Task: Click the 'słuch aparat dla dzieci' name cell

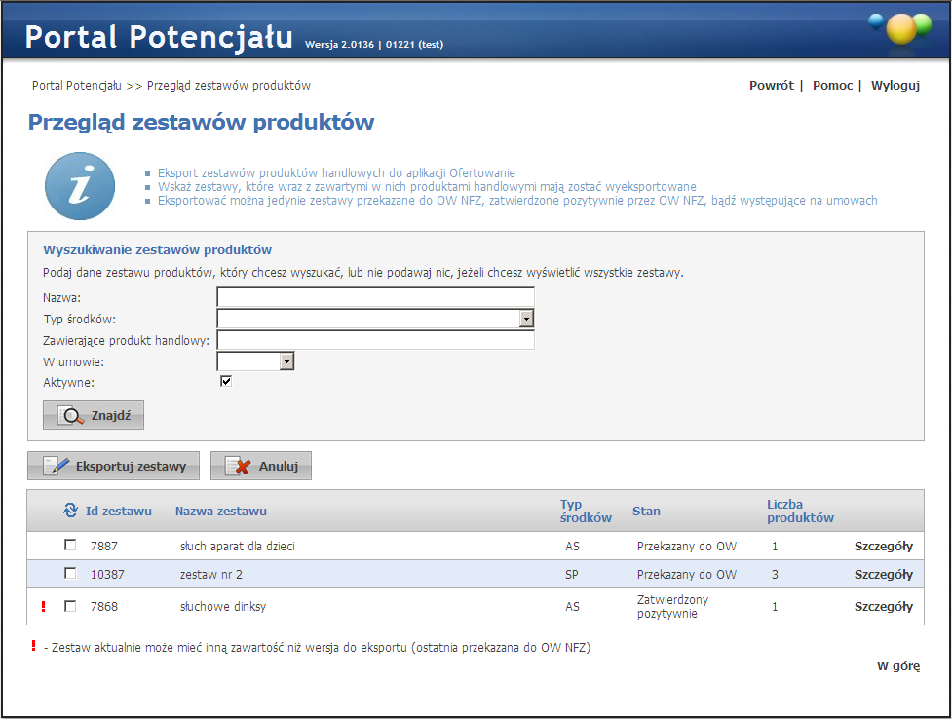Action: point(238,547)
